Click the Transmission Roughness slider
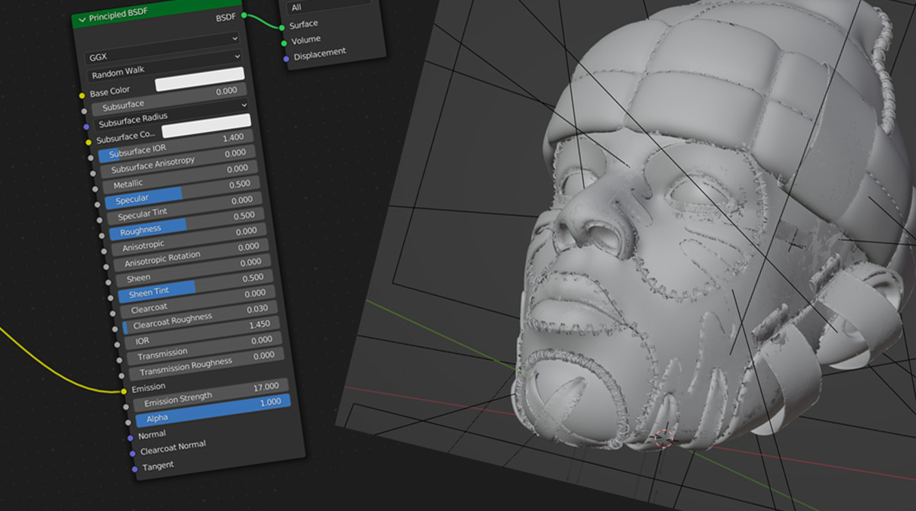This screenshot has width=916, height=511. tap(205, 365)
